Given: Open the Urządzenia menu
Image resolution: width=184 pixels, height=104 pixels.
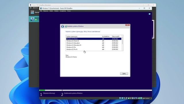Looking at the screenshot, I should click(63, 11).
